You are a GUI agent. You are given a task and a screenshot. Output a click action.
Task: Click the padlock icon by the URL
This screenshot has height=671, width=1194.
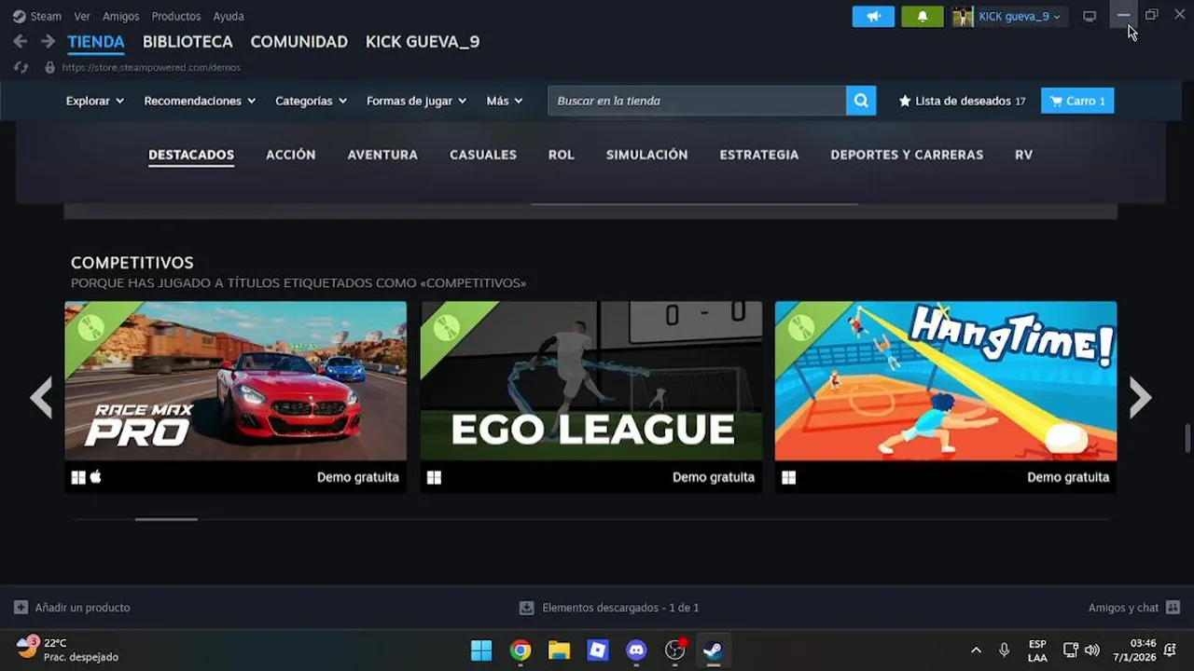pos(50,67)
